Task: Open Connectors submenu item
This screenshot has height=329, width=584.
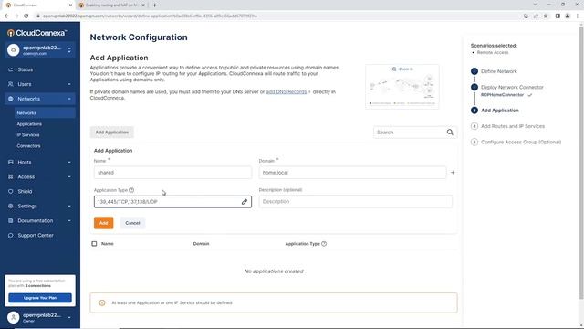Action: tap(28, 146)
